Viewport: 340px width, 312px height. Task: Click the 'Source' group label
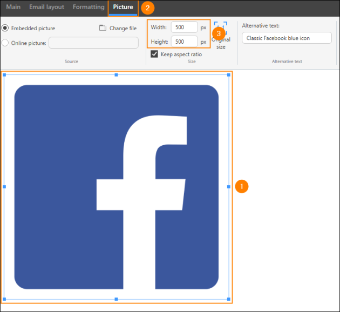[71, 62]
